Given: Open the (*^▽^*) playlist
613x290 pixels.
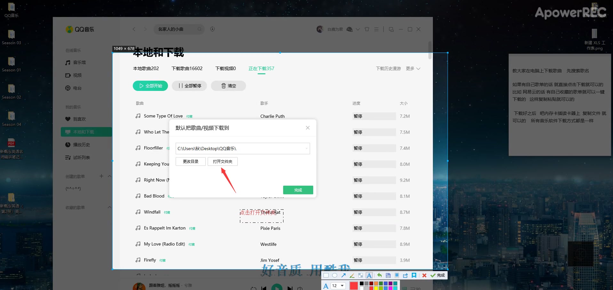Looking at the screenshot, I should coord(73,189).
